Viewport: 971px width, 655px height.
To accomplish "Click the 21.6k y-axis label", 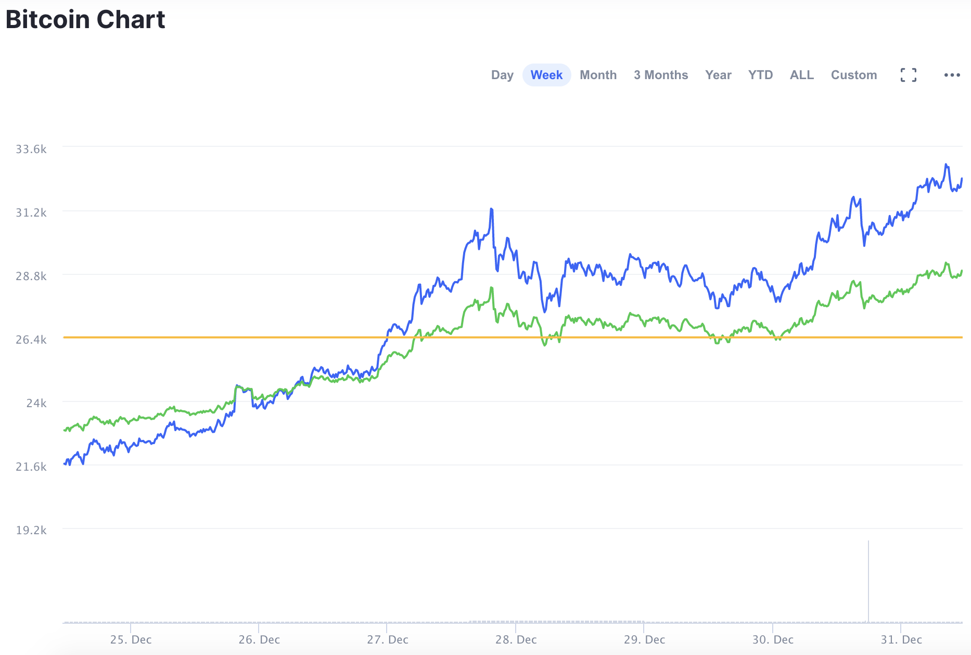I will click(x=31, y=467).
